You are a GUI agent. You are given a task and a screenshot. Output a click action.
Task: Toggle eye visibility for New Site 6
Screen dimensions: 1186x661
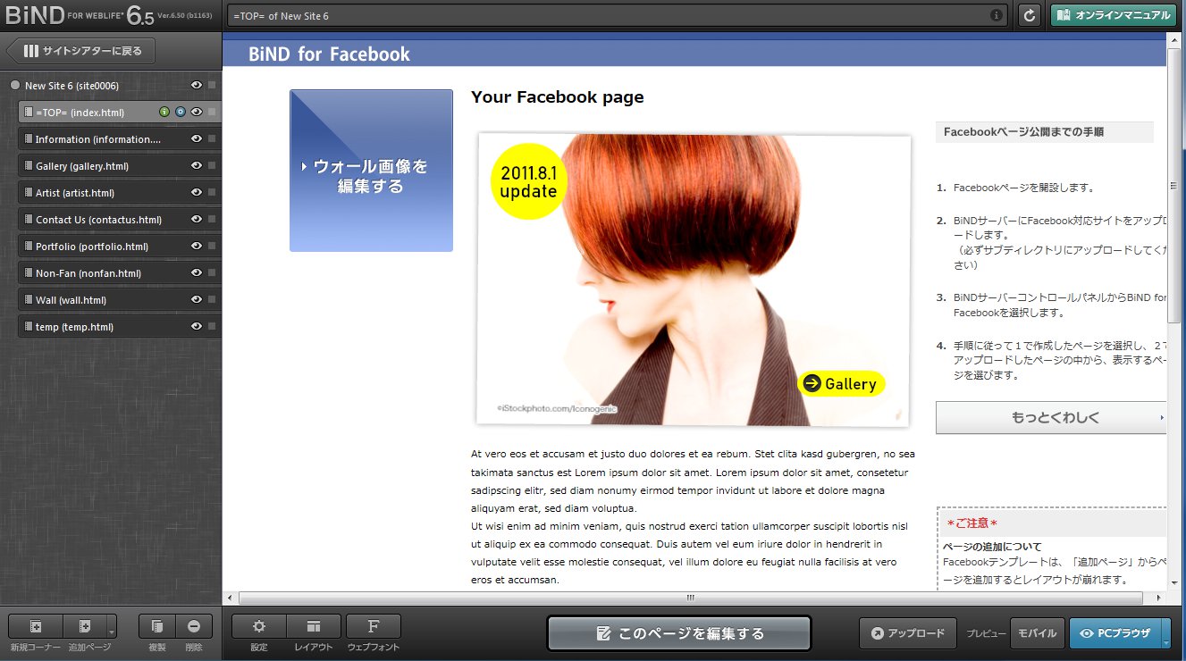(196, 85)
